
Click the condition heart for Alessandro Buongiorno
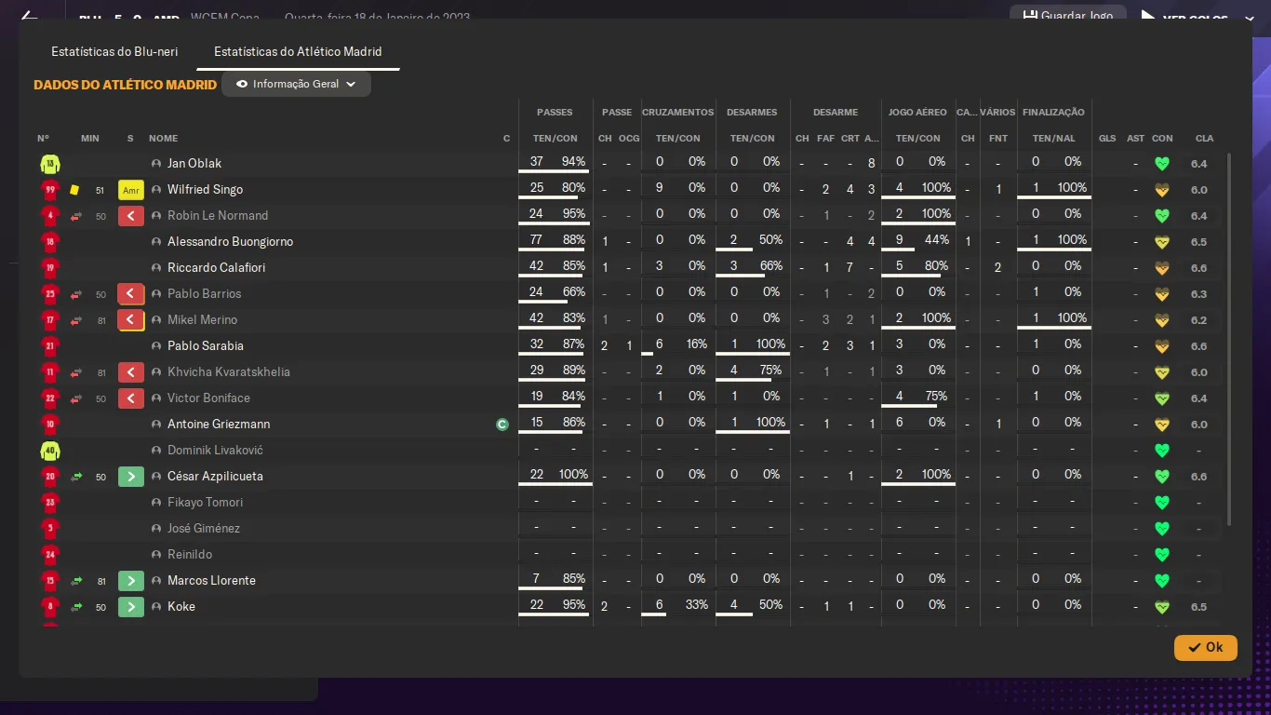pos(1161,242)
